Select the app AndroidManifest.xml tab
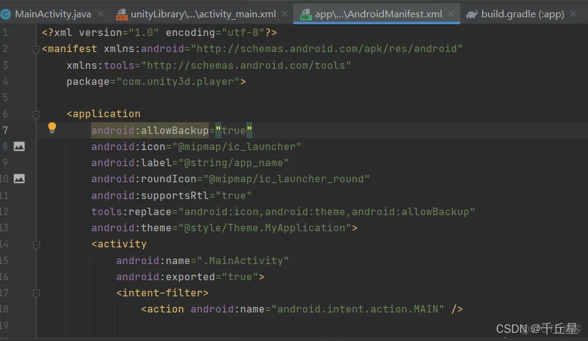The width and height of the screenshot is (588, 341). click(x=378, y=14)
